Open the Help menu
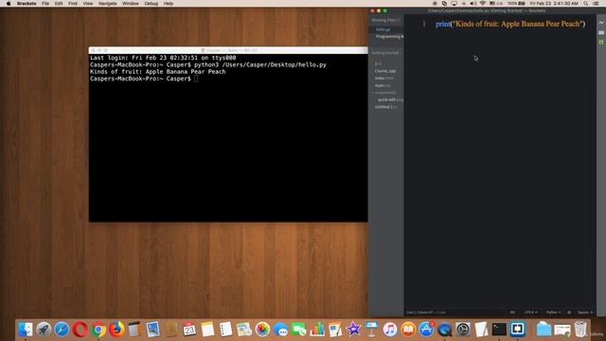Viewport: 606px width, 341px height. [x=169, y=4]
